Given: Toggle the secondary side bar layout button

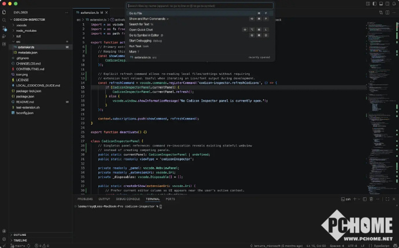Looking at the screenshot, I should tap(387, 5).
